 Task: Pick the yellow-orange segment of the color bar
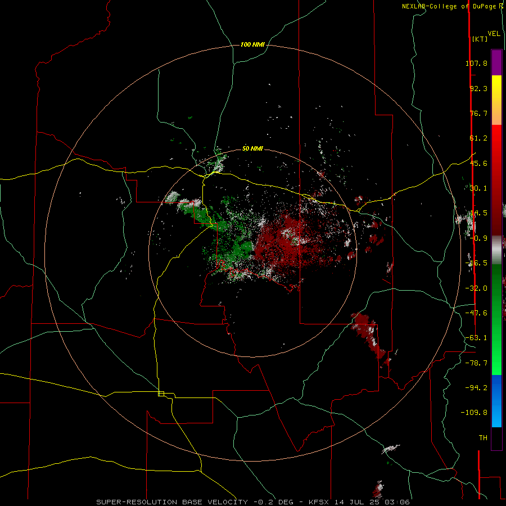click(x=496, y=100)
